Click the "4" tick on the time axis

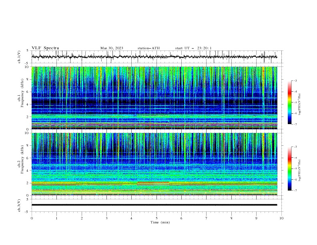coord(131,218)
